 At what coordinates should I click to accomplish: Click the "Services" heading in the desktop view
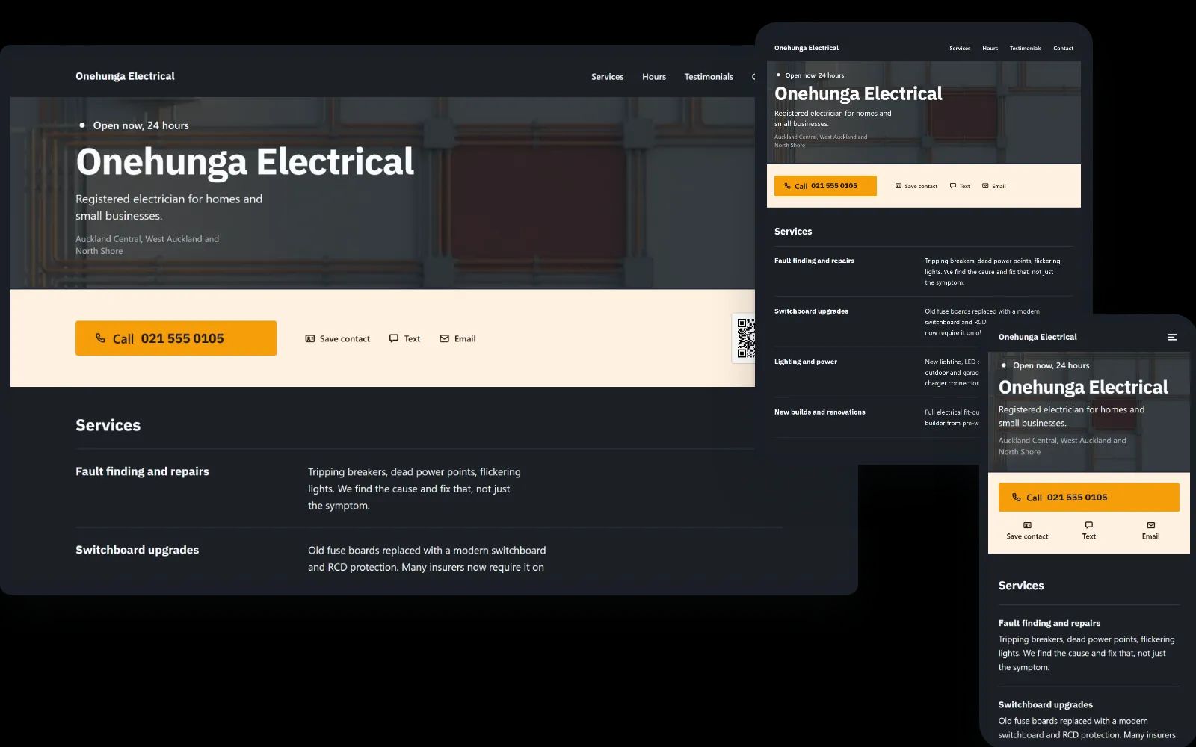pos(108,425)
